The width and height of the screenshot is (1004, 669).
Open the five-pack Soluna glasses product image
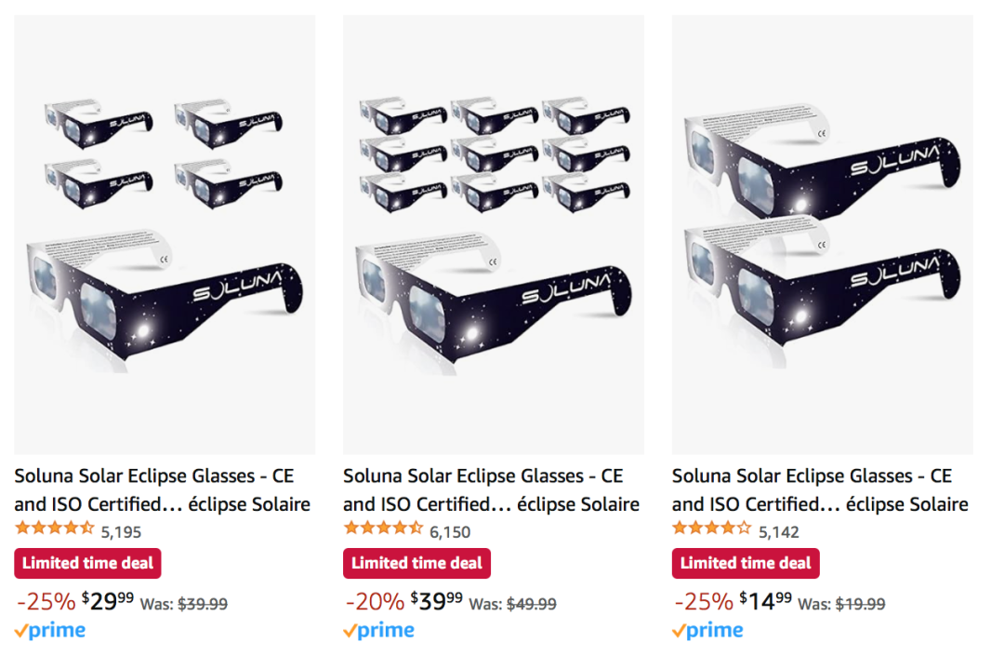click(165, 234)
